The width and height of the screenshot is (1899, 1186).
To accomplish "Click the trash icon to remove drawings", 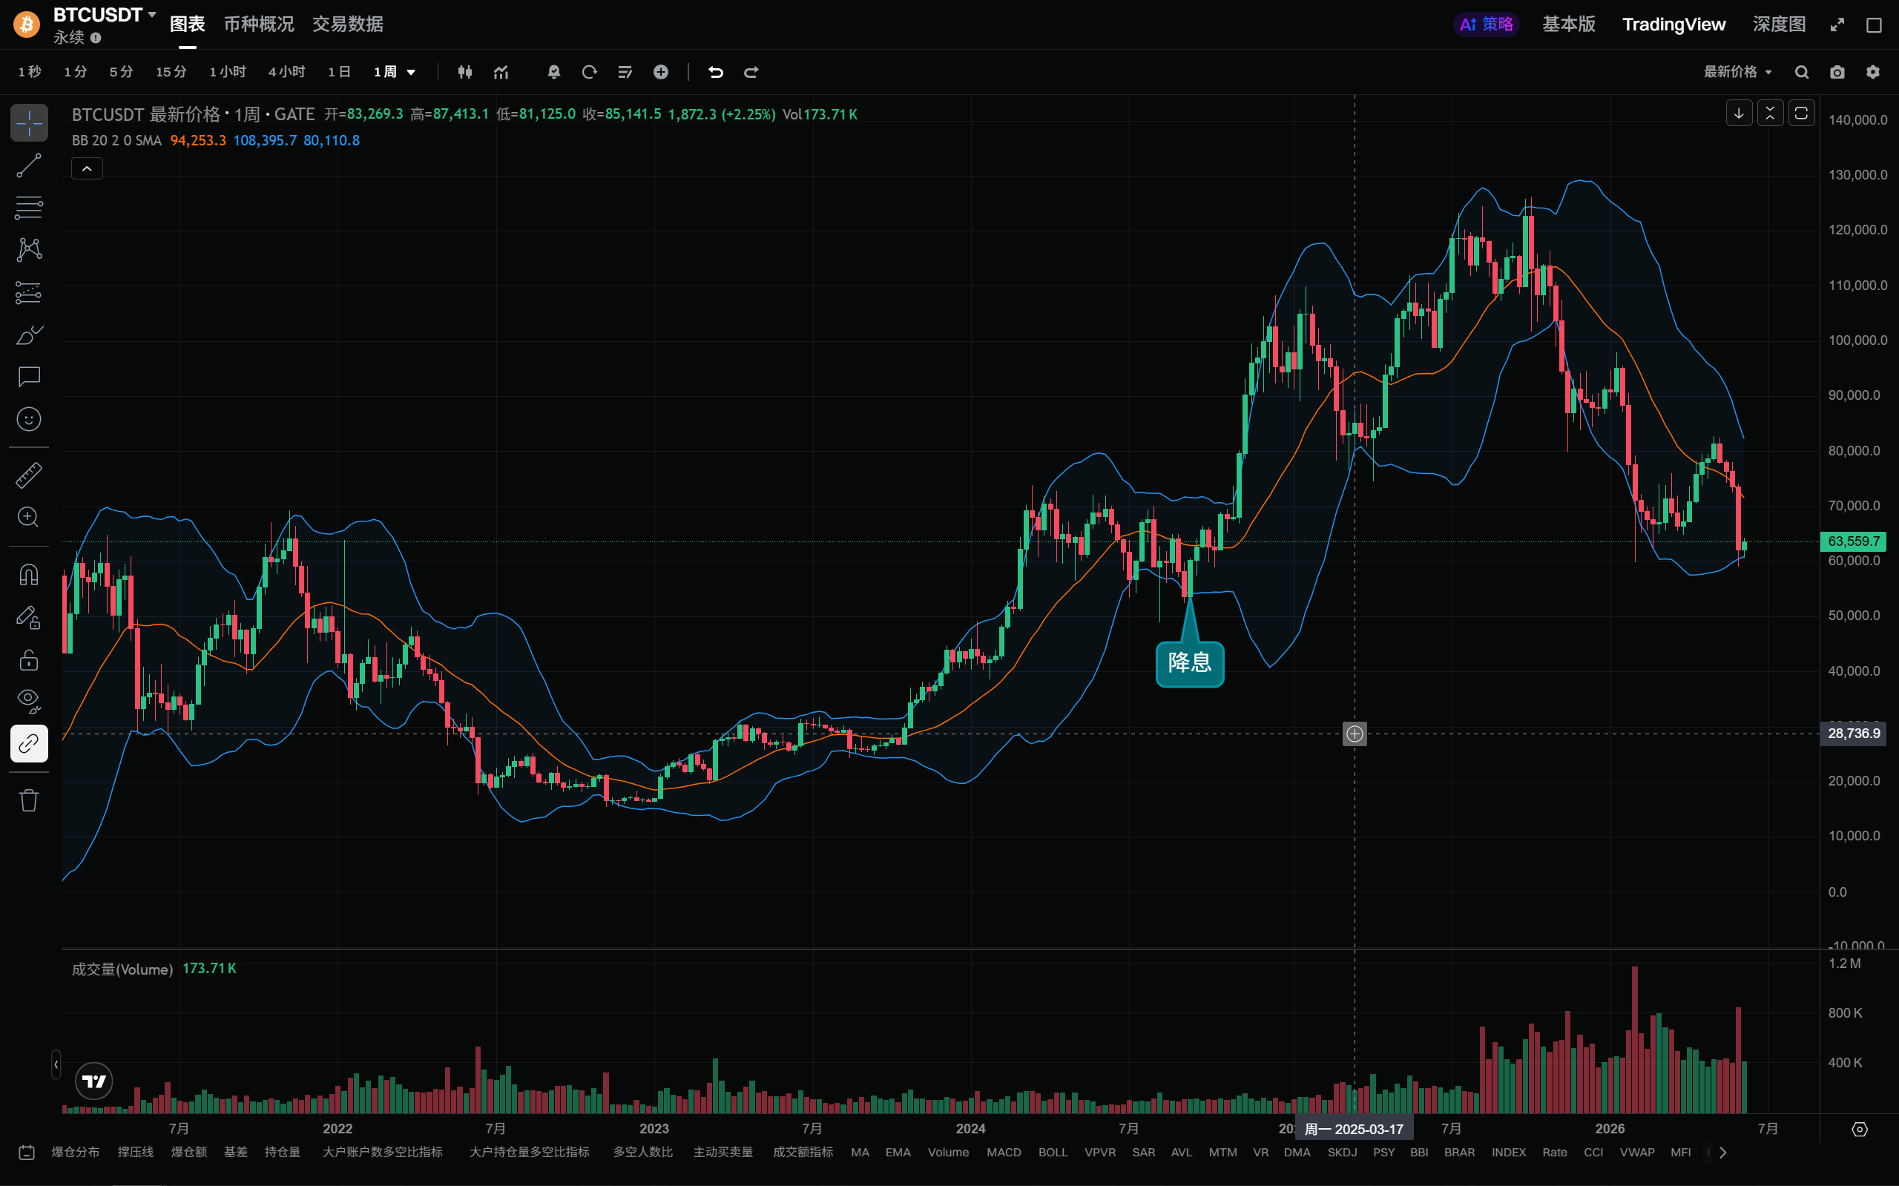I will click(x=29, y=800).
